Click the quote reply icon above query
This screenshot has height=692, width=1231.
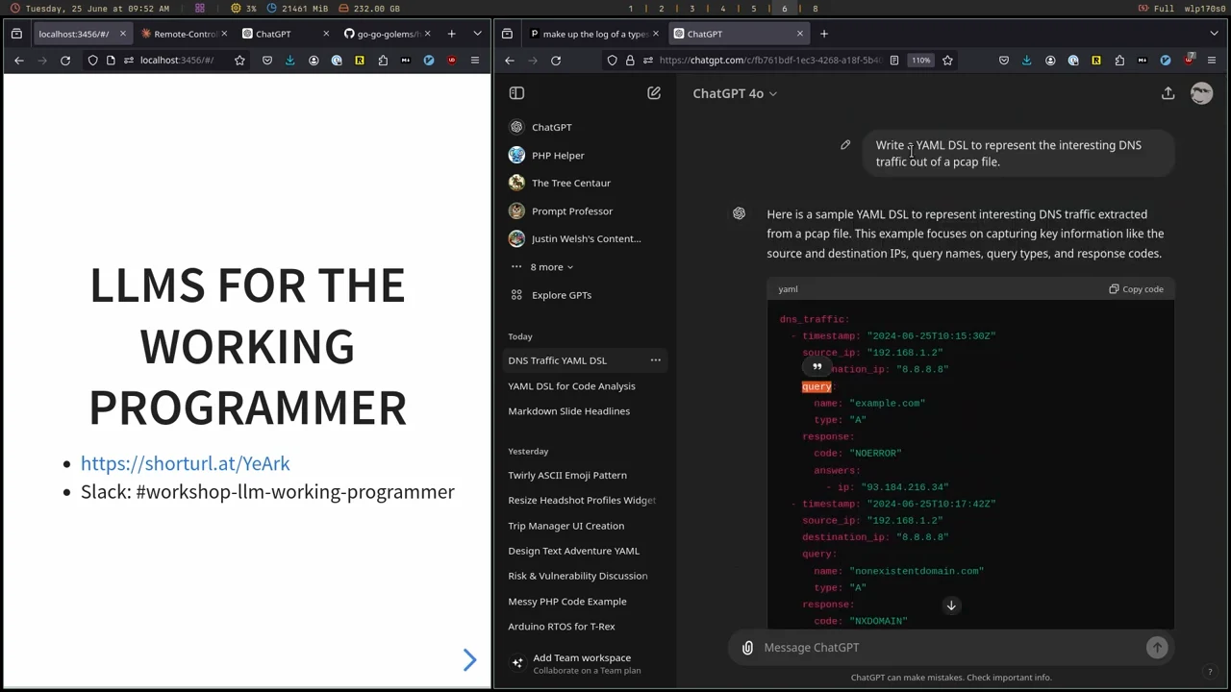[x=816, y=367]
